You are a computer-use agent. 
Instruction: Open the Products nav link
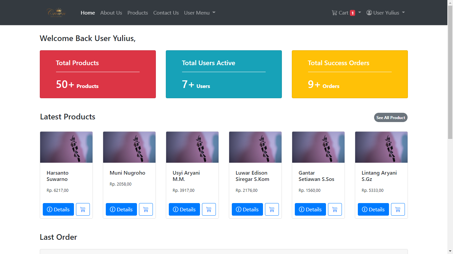click(x=138, y=13)
